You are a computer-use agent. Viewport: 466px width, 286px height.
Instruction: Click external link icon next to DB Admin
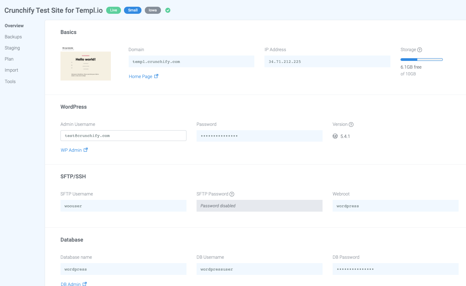coord(85,284)
